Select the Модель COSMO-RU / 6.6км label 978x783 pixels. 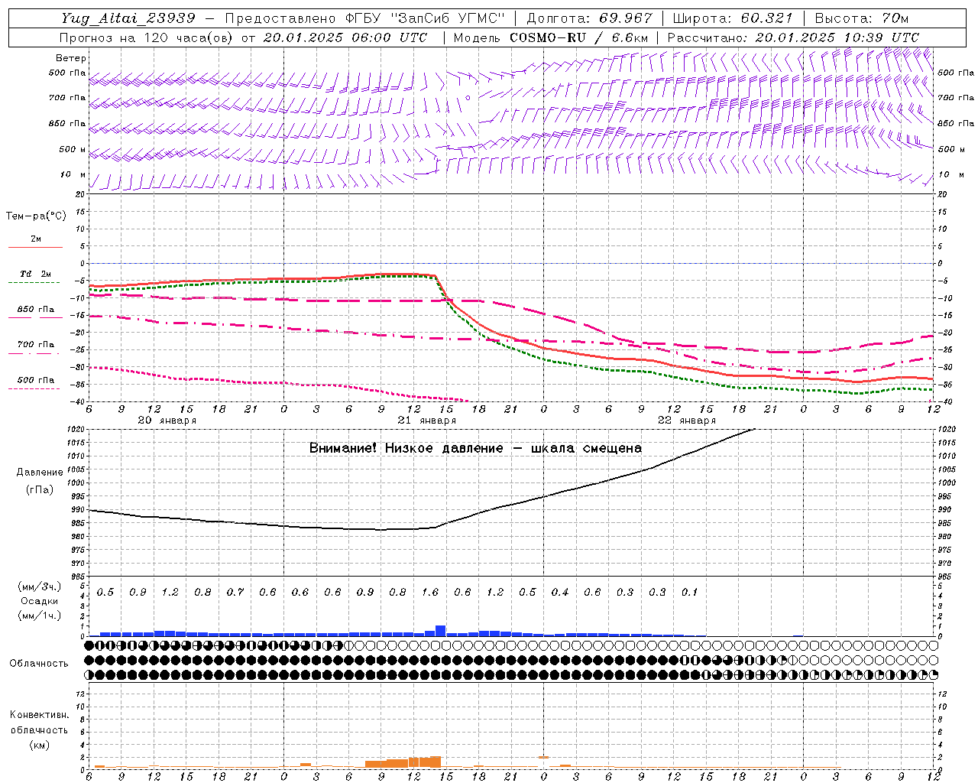pyautogui.click(x=551, y=37)
